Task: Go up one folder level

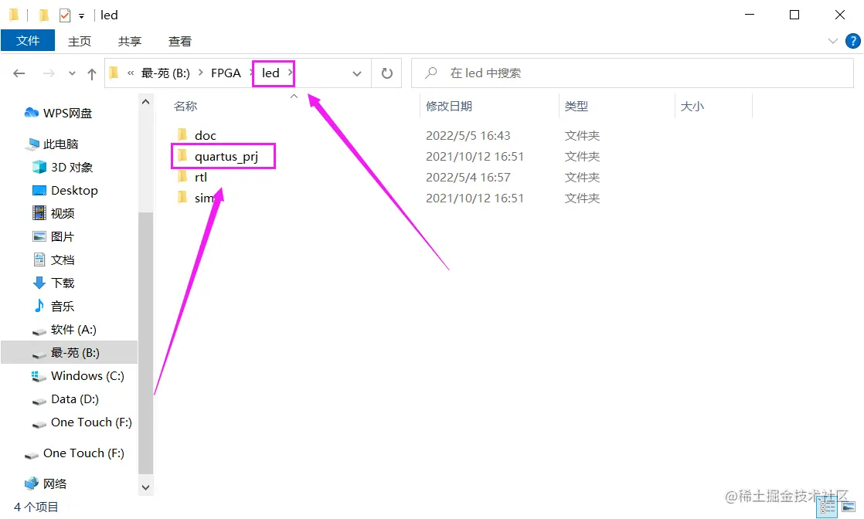Action: (x=91, y=73)
